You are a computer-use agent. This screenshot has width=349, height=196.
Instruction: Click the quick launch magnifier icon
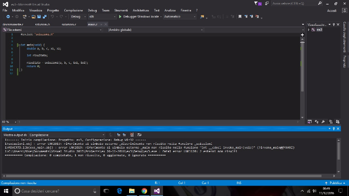pos(320,3)
